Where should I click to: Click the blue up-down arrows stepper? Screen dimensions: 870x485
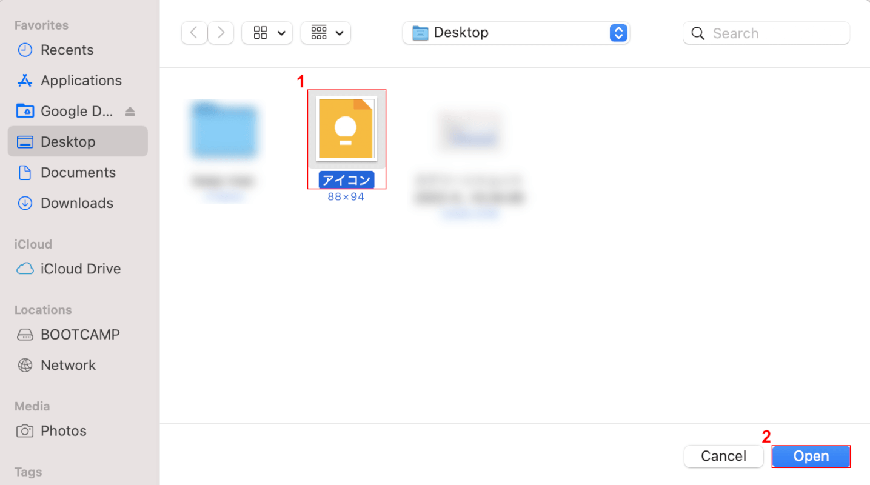[618, 33]
